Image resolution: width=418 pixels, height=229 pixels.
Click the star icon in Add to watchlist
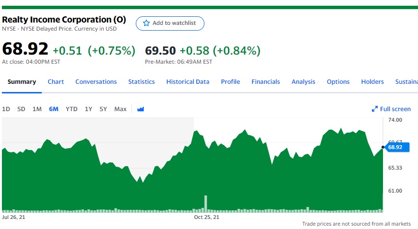[x=146, y=23]
